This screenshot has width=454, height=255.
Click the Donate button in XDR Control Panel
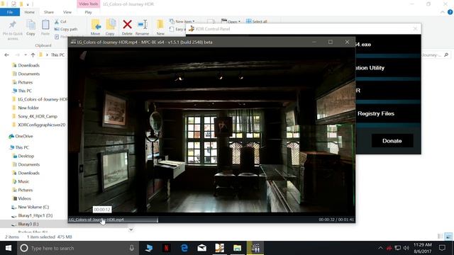392,141
